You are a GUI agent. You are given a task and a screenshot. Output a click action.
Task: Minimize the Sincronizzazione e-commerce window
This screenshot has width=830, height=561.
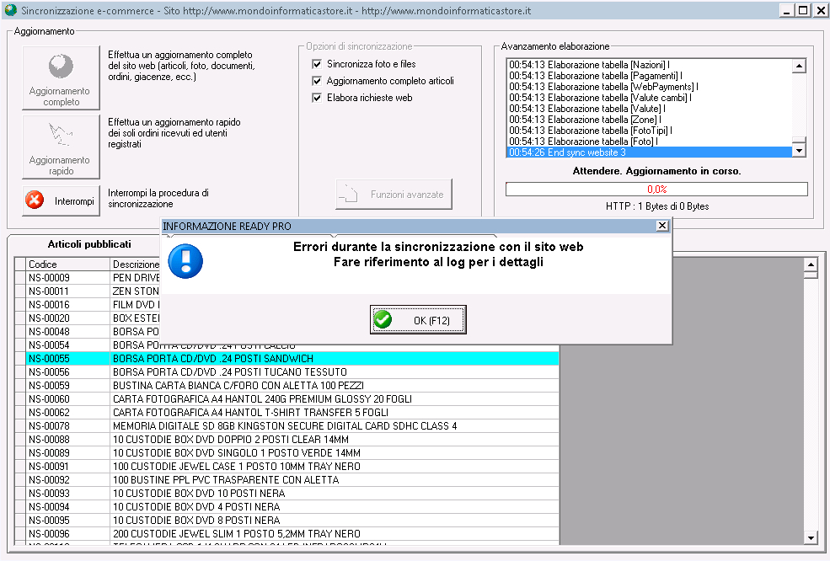coord(787,10)
